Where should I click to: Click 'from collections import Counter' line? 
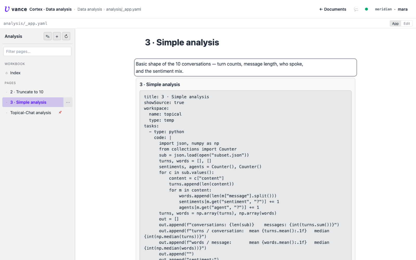[198, 149]
